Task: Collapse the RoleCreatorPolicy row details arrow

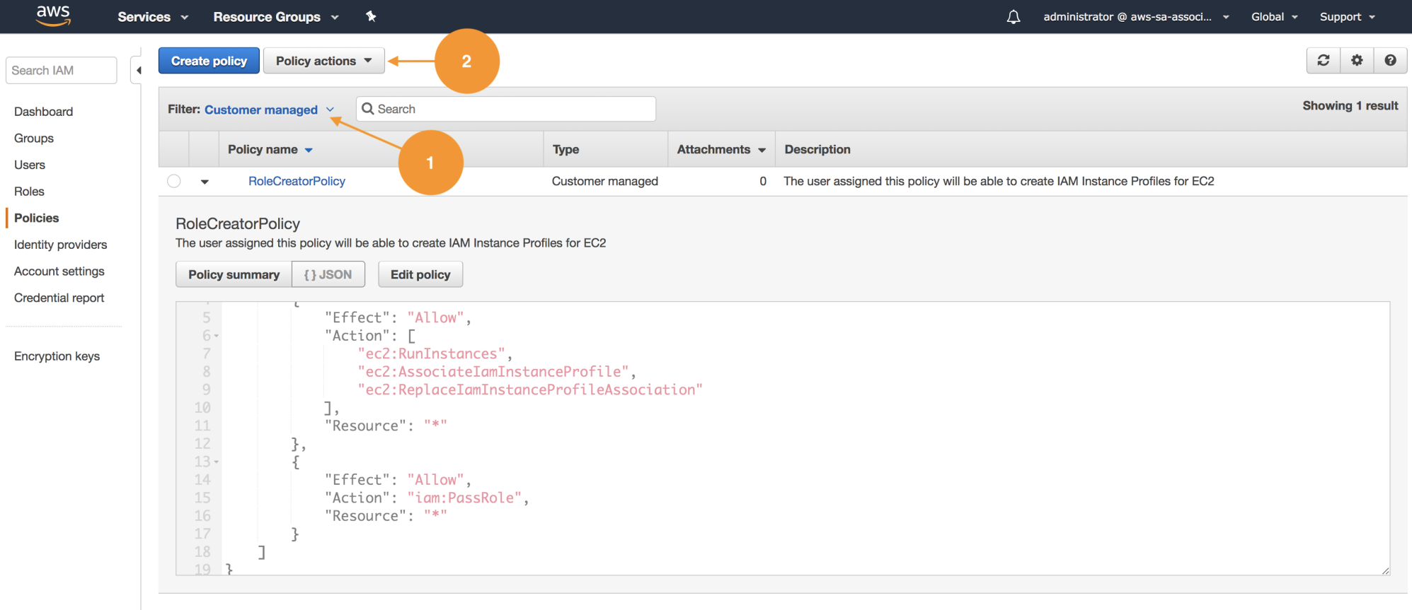Action: click(205, 182)
